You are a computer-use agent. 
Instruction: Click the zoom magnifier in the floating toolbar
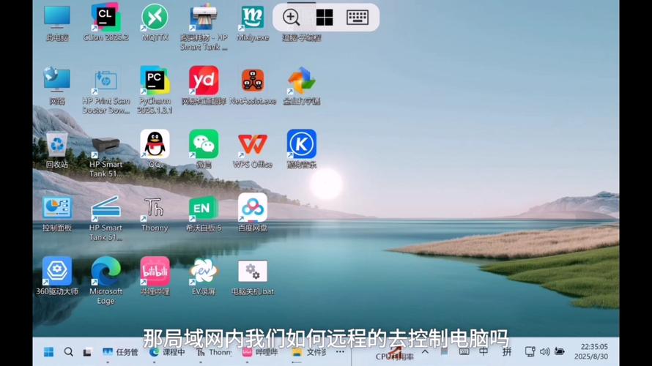tap(292, 18)
